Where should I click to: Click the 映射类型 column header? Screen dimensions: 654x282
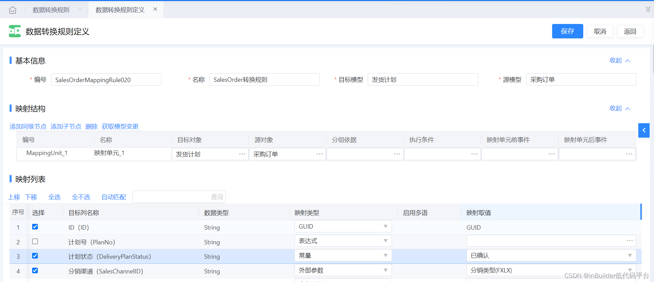click(x=307, y=213)
